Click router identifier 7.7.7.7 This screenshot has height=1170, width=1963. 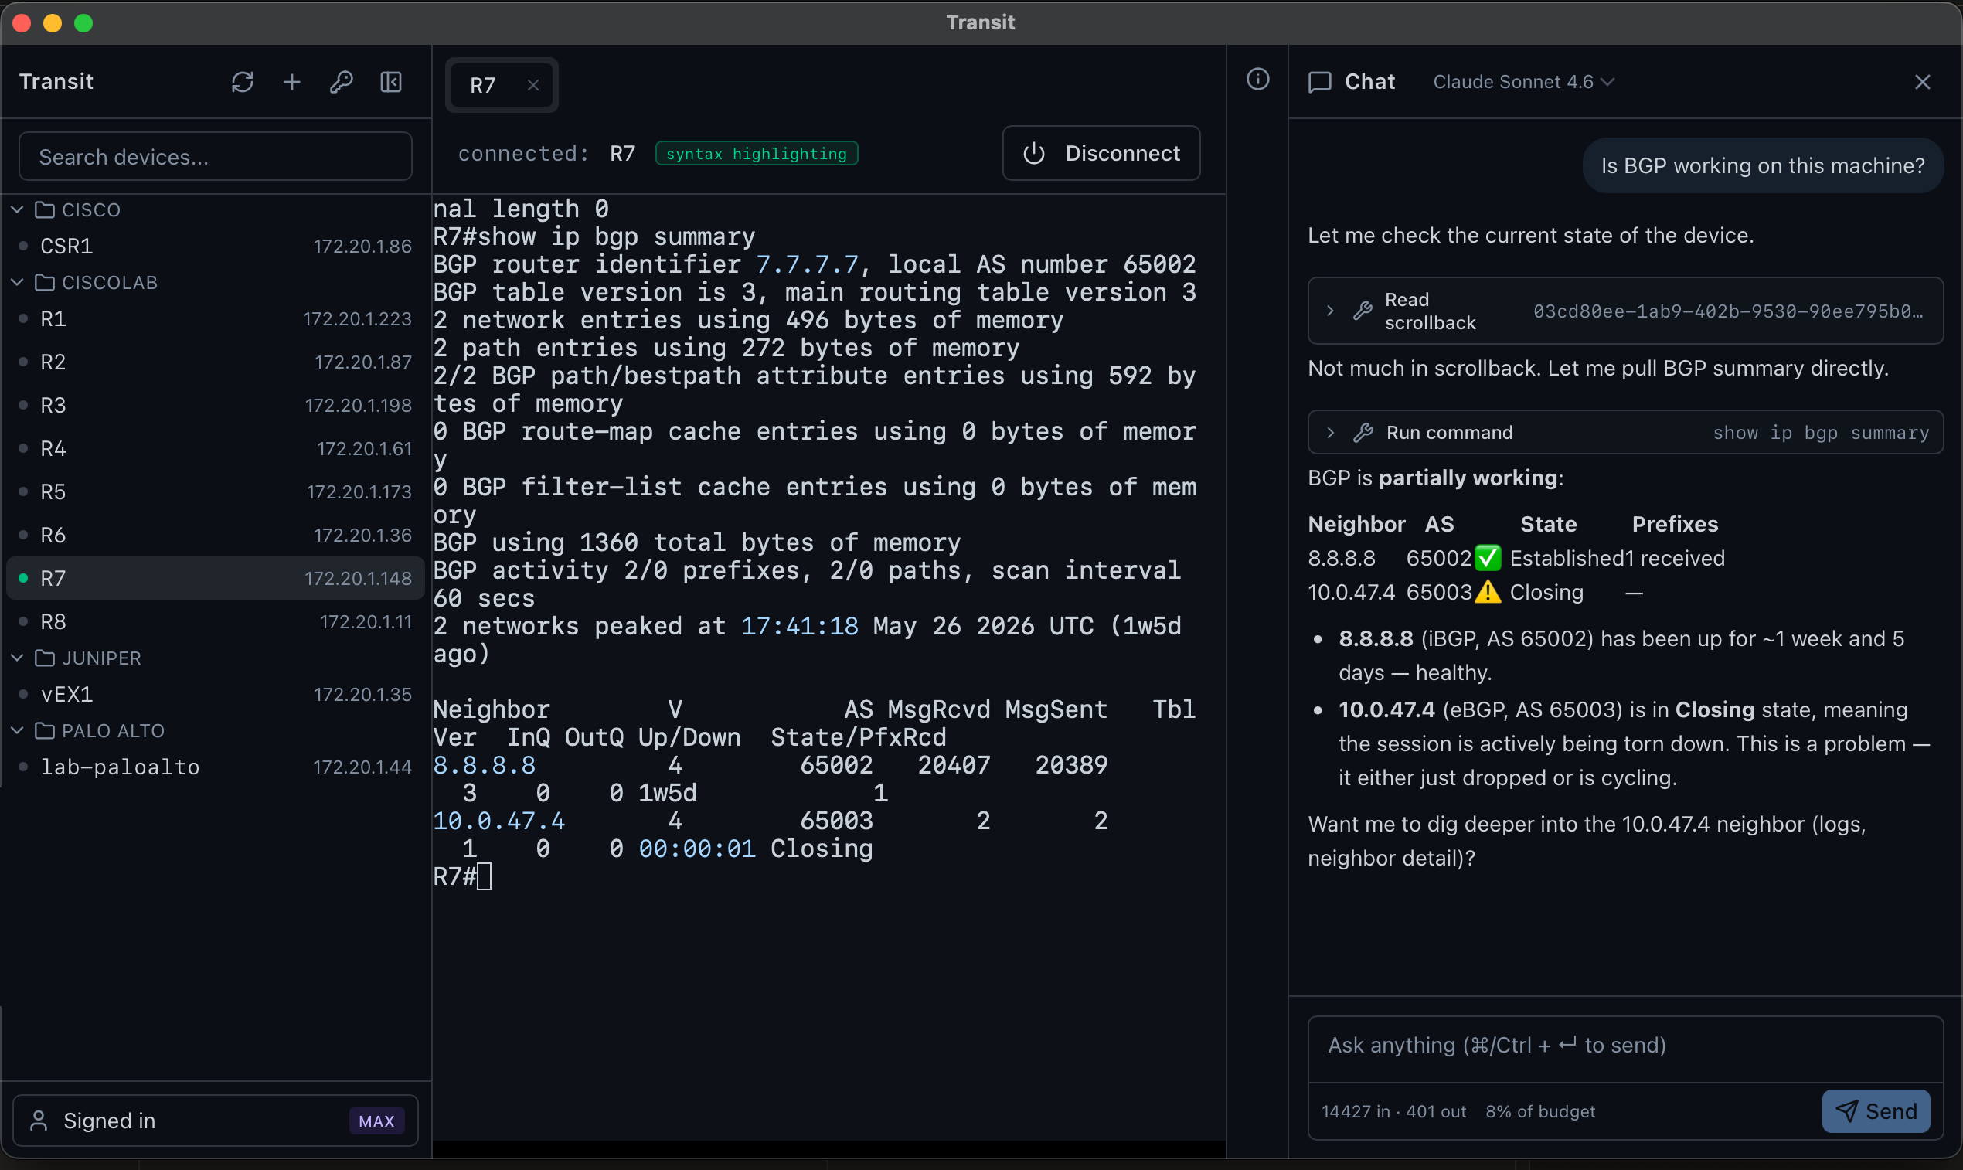point(807,264)
